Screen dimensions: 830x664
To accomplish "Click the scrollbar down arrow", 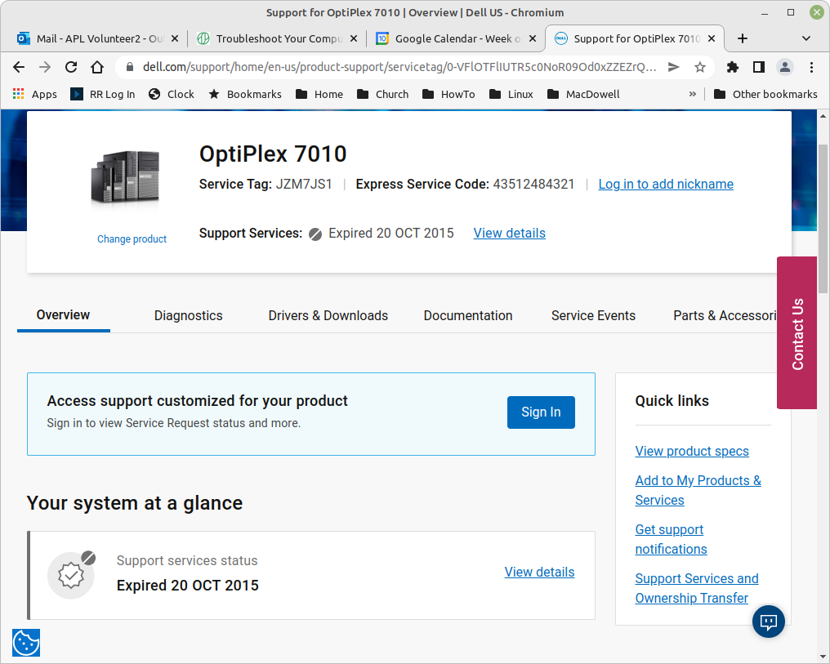I will [823, 657].
